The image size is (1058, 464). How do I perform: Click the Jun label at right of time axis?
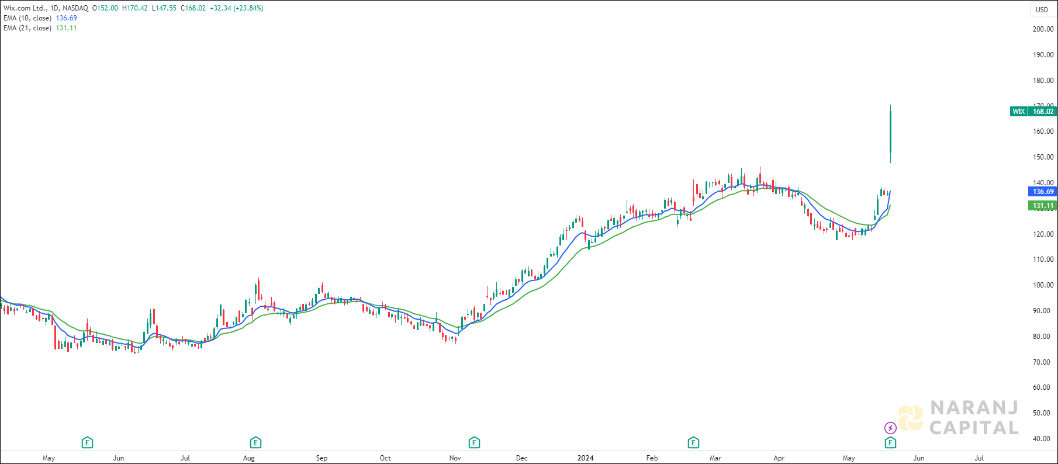pos(919,458)
